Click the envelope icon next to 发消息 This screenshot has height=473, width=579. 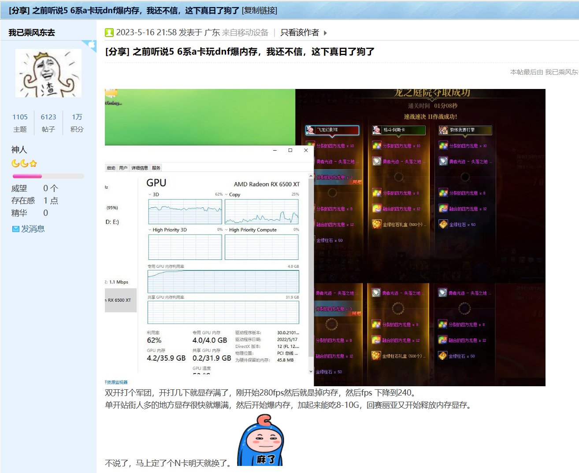coord(16,229)
